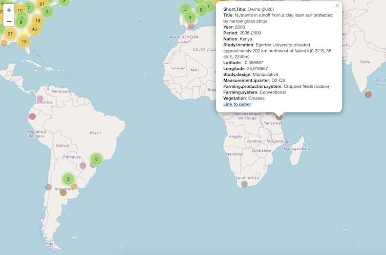Click the green cluster labeled 4
The width and height of the screenshot is (386, 255).
(190, 17)
